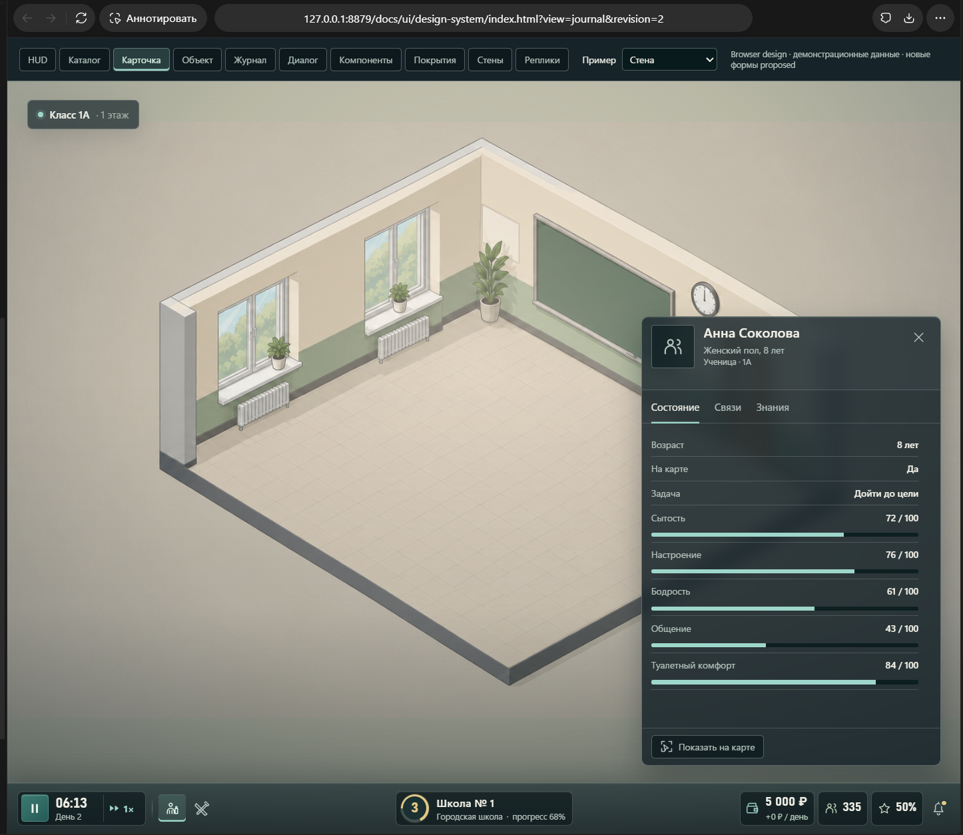The width and height of the screenshot is (963, 835).
Task: Select the people view mode icon
Action: pyautogui.click(x=172, y=808)
